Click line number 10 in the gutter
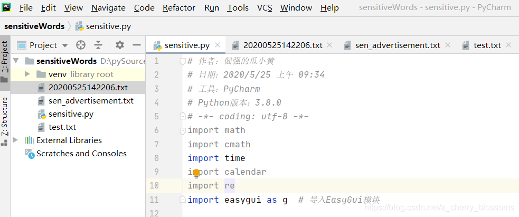 (154, 186)
